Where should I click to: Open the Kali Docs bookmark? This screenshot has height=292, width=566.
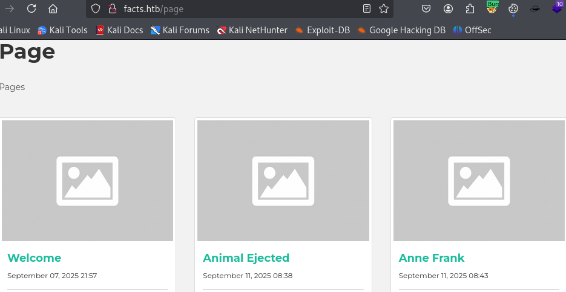click(x=119, y=30)
